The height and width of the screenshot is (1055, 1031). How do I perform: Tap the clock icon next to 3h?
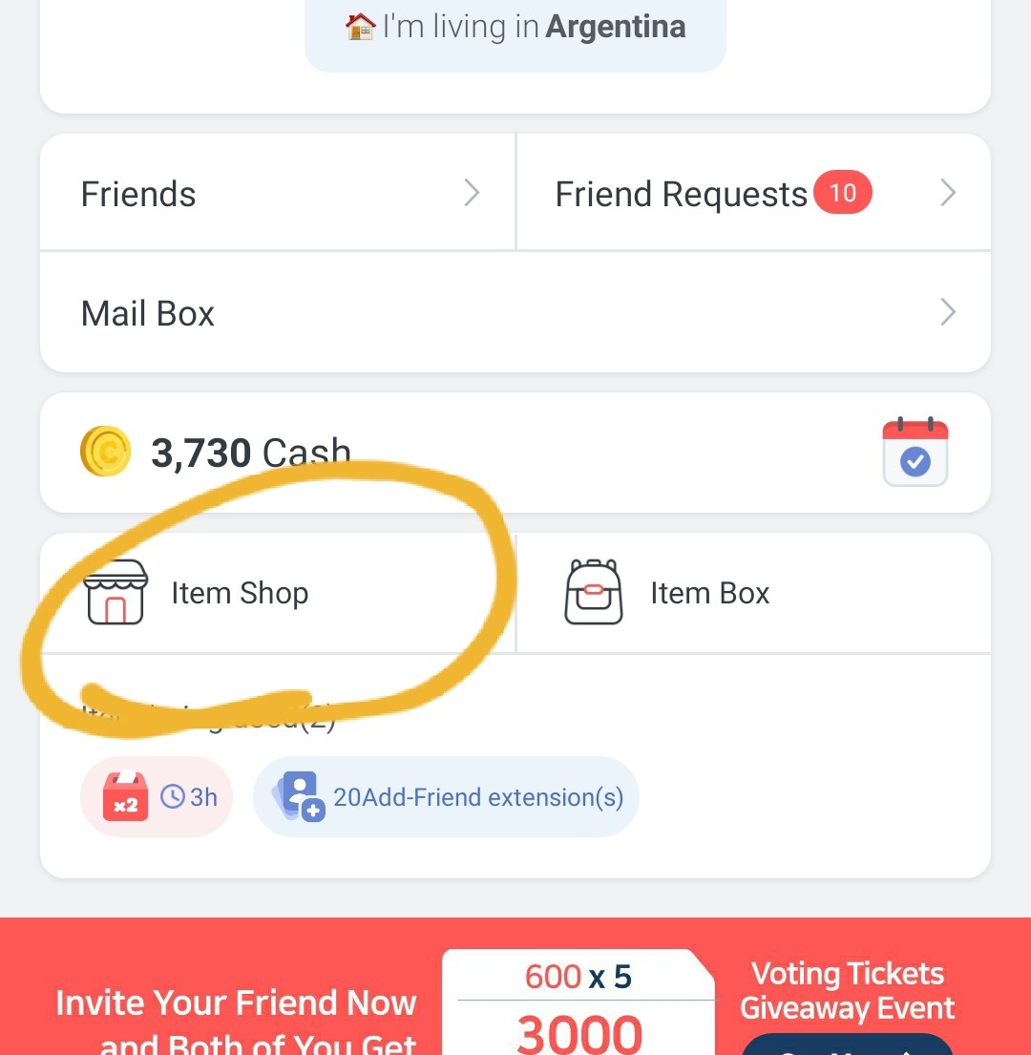pos(172,797)
